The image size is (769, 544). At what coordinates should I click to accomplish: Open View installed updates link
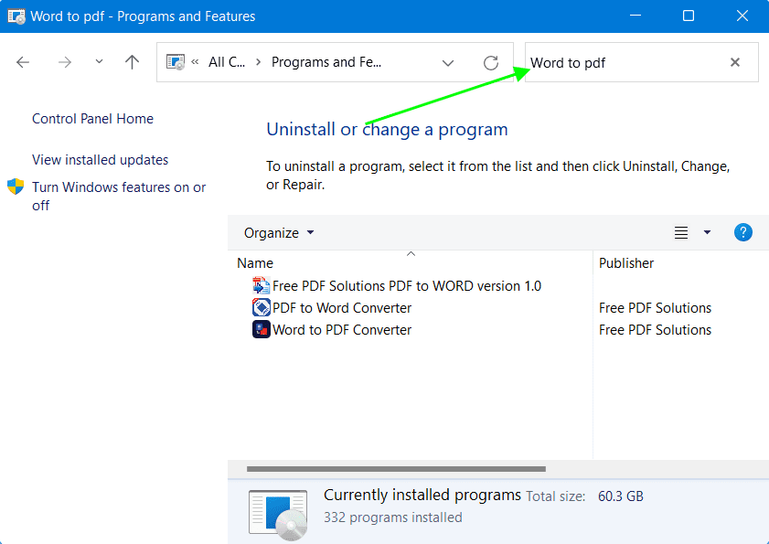[100, 160]
